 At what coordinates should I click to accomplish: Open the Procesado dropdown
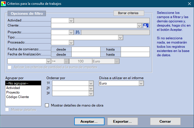(71, 42)
